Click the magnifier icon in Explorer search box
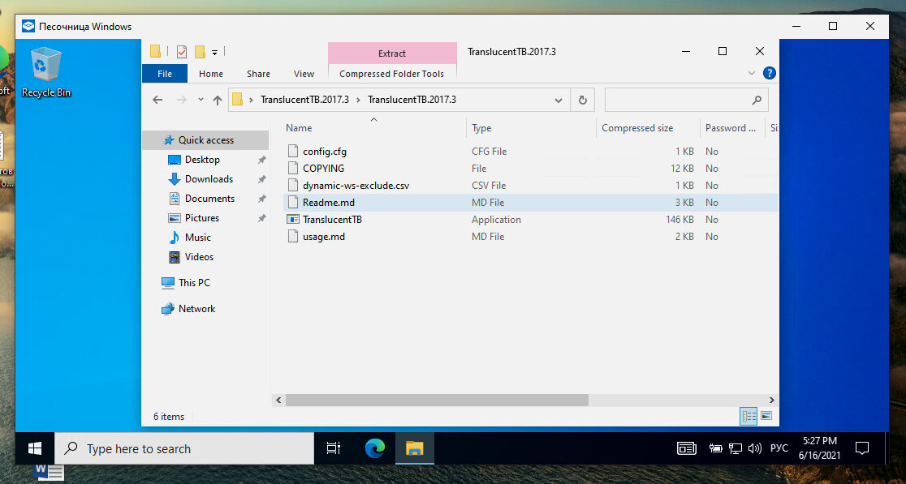The width and height of the screenshot is (906, 484). click(757, 100)
